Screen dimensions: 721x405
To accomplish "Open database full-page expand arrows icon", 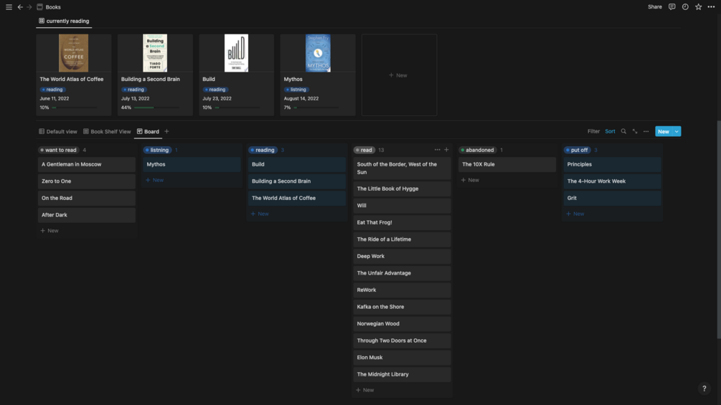I will 635,131.
